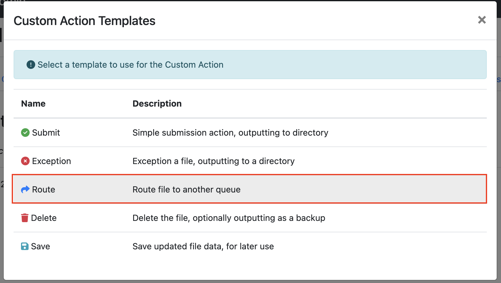The height and width of the screenshot is (283, 501).
Task: Choose the Save template name
Action: [40, 246]
